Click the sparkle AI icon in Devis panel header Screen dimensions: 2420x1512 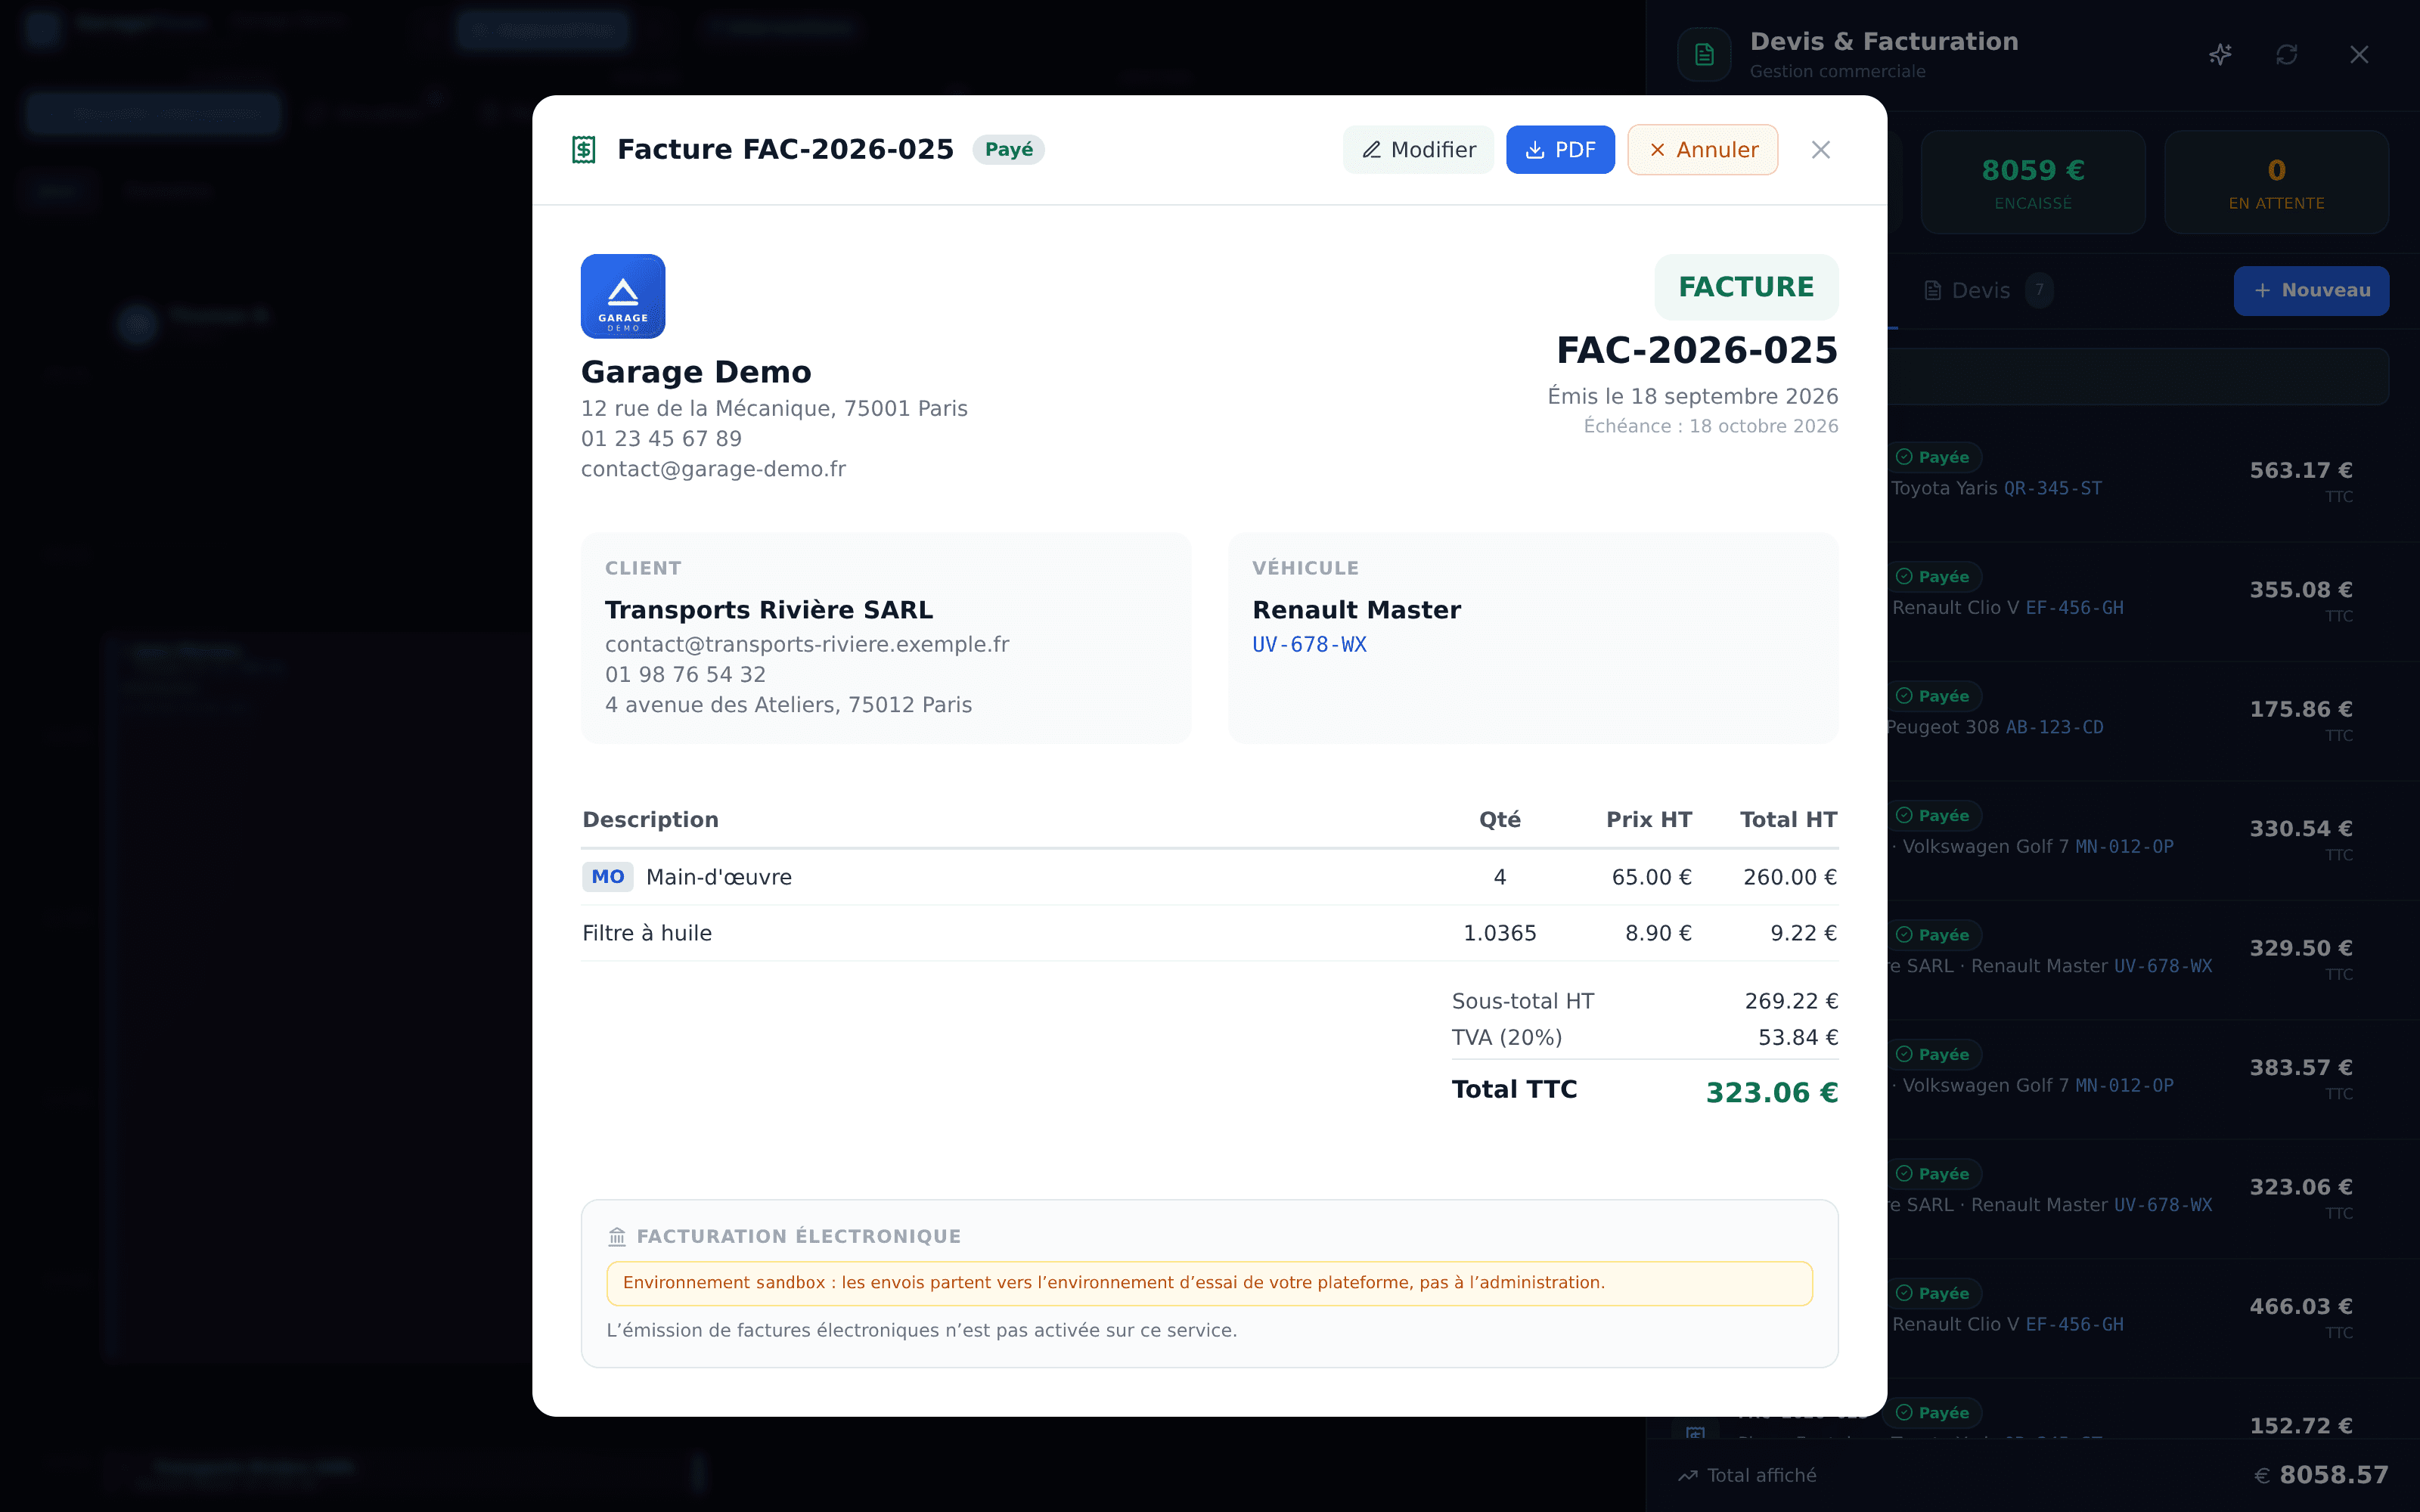pyautogui.click(x=2220, y=55)
